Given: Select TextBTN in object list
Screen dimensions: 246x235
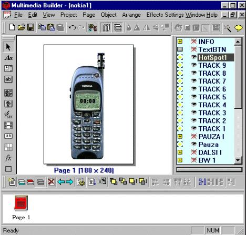Looking at the screenshot, I should [212, 49].
